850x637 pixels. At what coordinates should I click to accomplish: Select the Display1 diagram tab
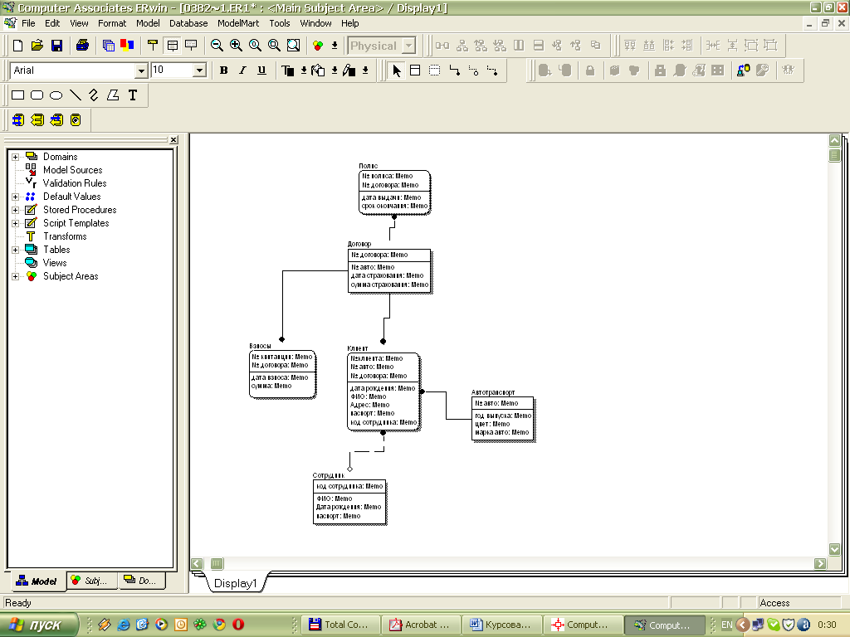pyautogui.click(x=235, y=583)
